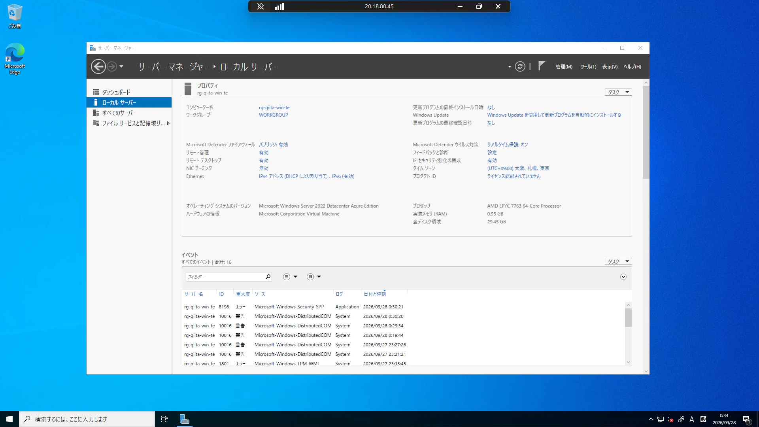
Task: Click the NIC チーミング 無効 link
Action: coord(263,168)
